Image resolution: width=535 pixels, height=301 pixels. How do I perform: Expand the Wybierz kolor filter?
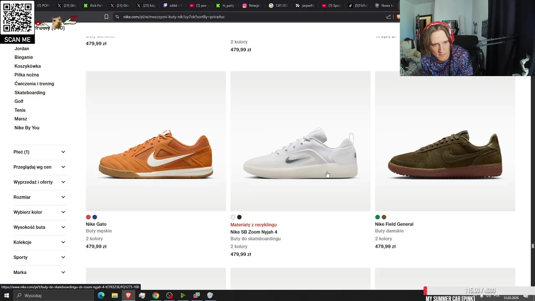coord(40,212)
